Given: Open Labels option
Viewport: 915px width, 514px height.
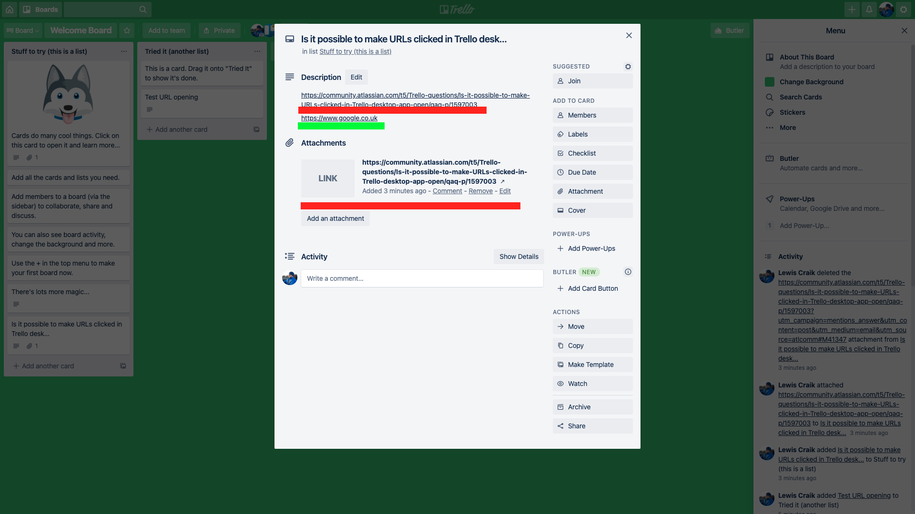Looking at the screenshot, I should point(593,134).
